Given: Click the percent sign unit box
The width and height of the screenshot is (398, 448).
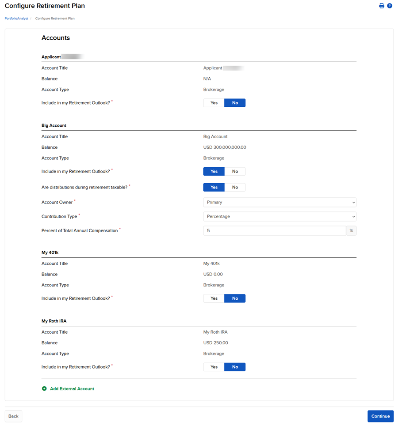Looking at the screenshot, I should tap(351, 231).
